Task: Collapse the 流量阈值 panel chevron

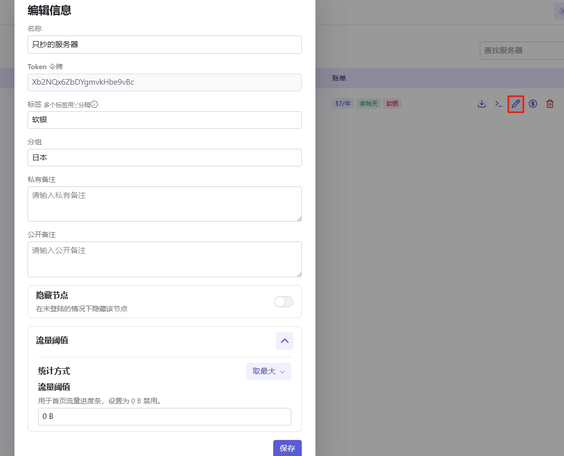Action: [284, 341]
